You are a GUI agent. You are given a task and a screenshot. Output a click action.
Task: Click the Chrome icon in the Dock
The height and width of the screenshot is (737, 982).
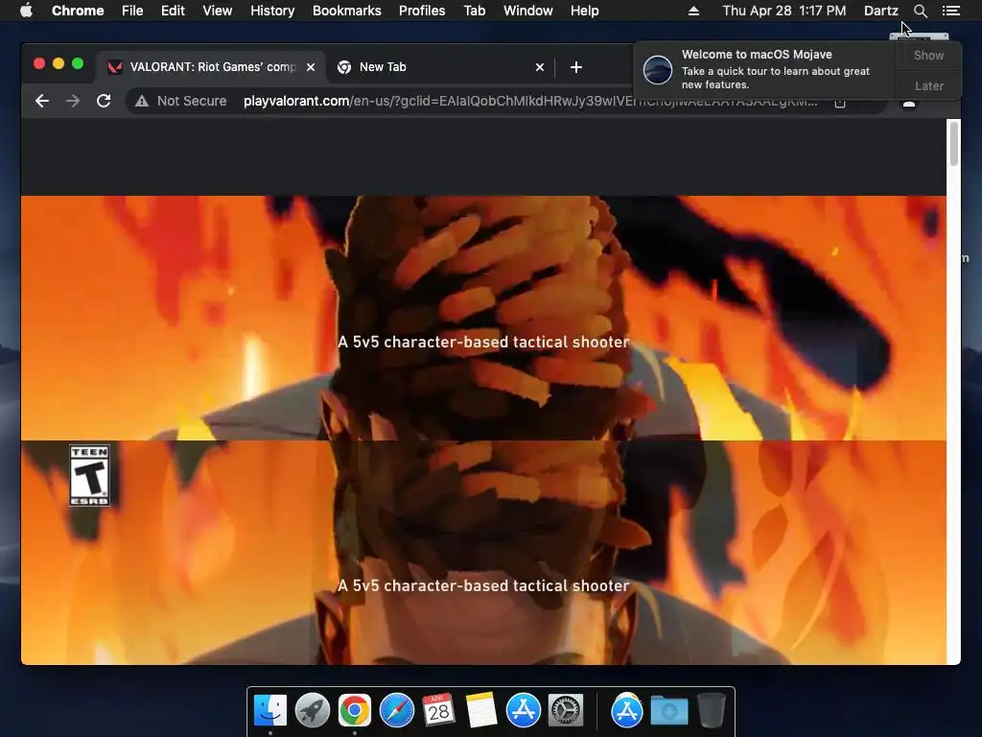[355, 711]
